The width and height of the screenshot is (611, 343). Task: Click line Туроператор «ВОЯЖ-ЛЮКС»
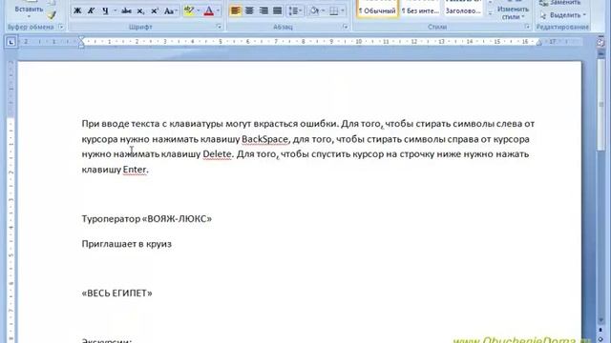tap(147, 219)
